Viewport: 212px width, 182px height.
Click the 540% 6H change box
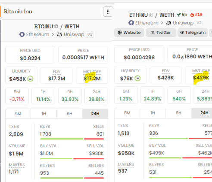[179, 95]
